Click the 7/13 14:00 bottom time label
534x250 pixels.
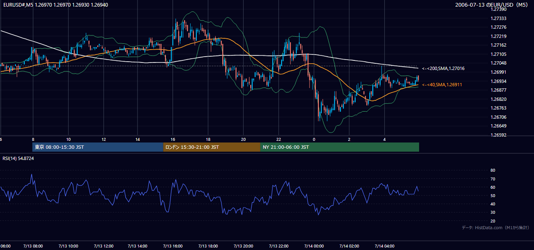(x=138, y=246)
